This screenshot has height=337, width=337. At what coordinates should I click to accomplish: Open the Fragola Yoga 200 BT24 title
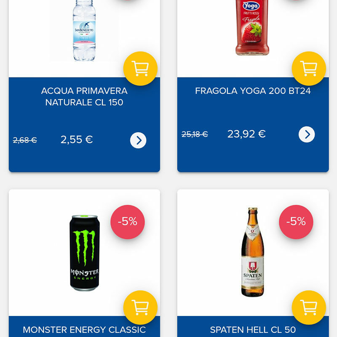[253, 91]
